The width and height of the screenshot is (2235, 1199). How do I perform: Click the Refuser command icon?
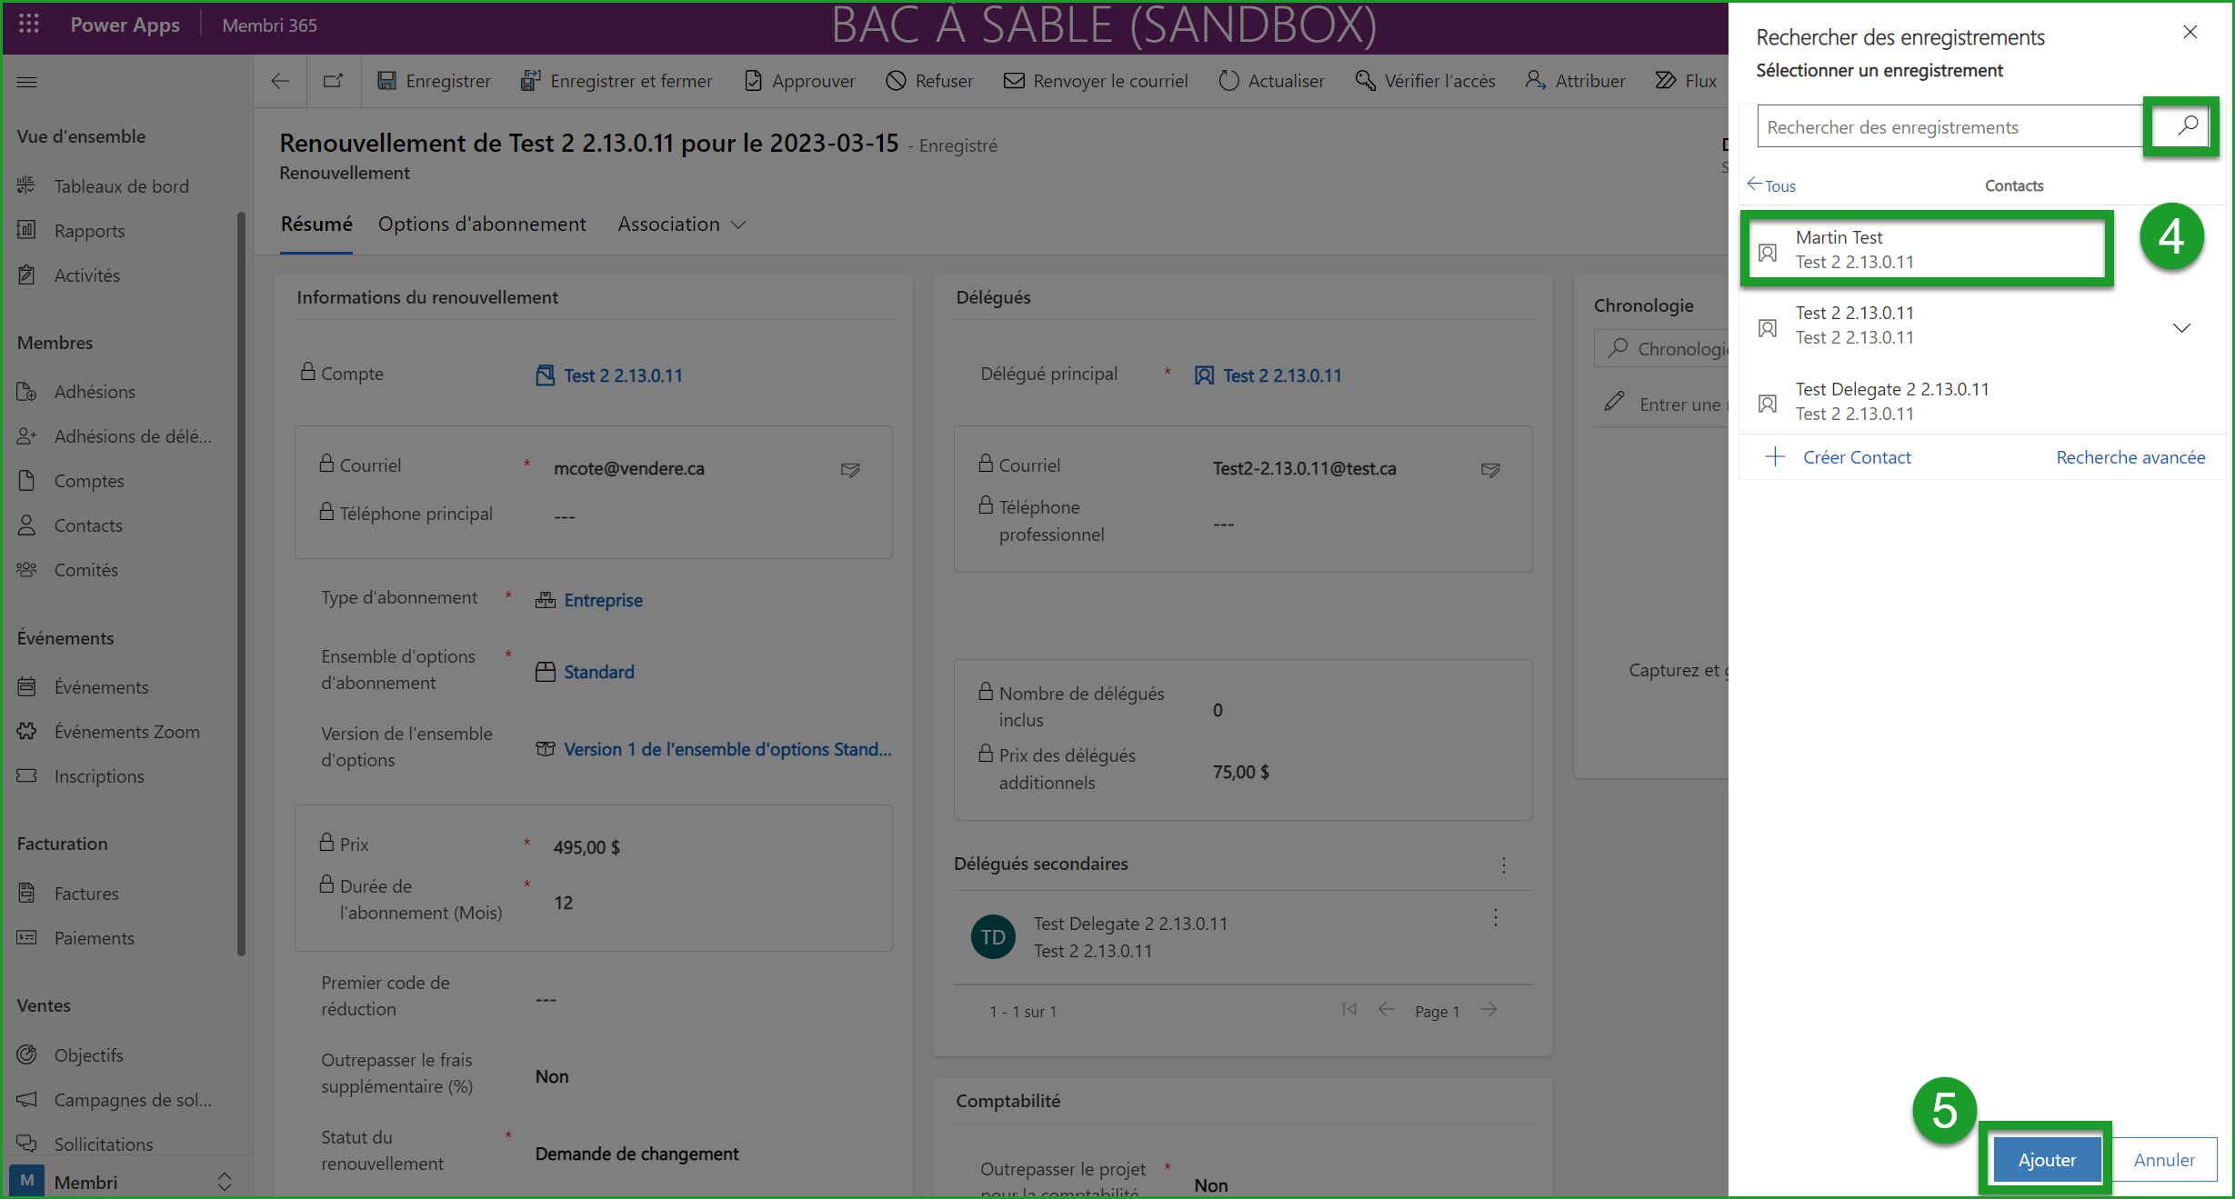[896, 81]
